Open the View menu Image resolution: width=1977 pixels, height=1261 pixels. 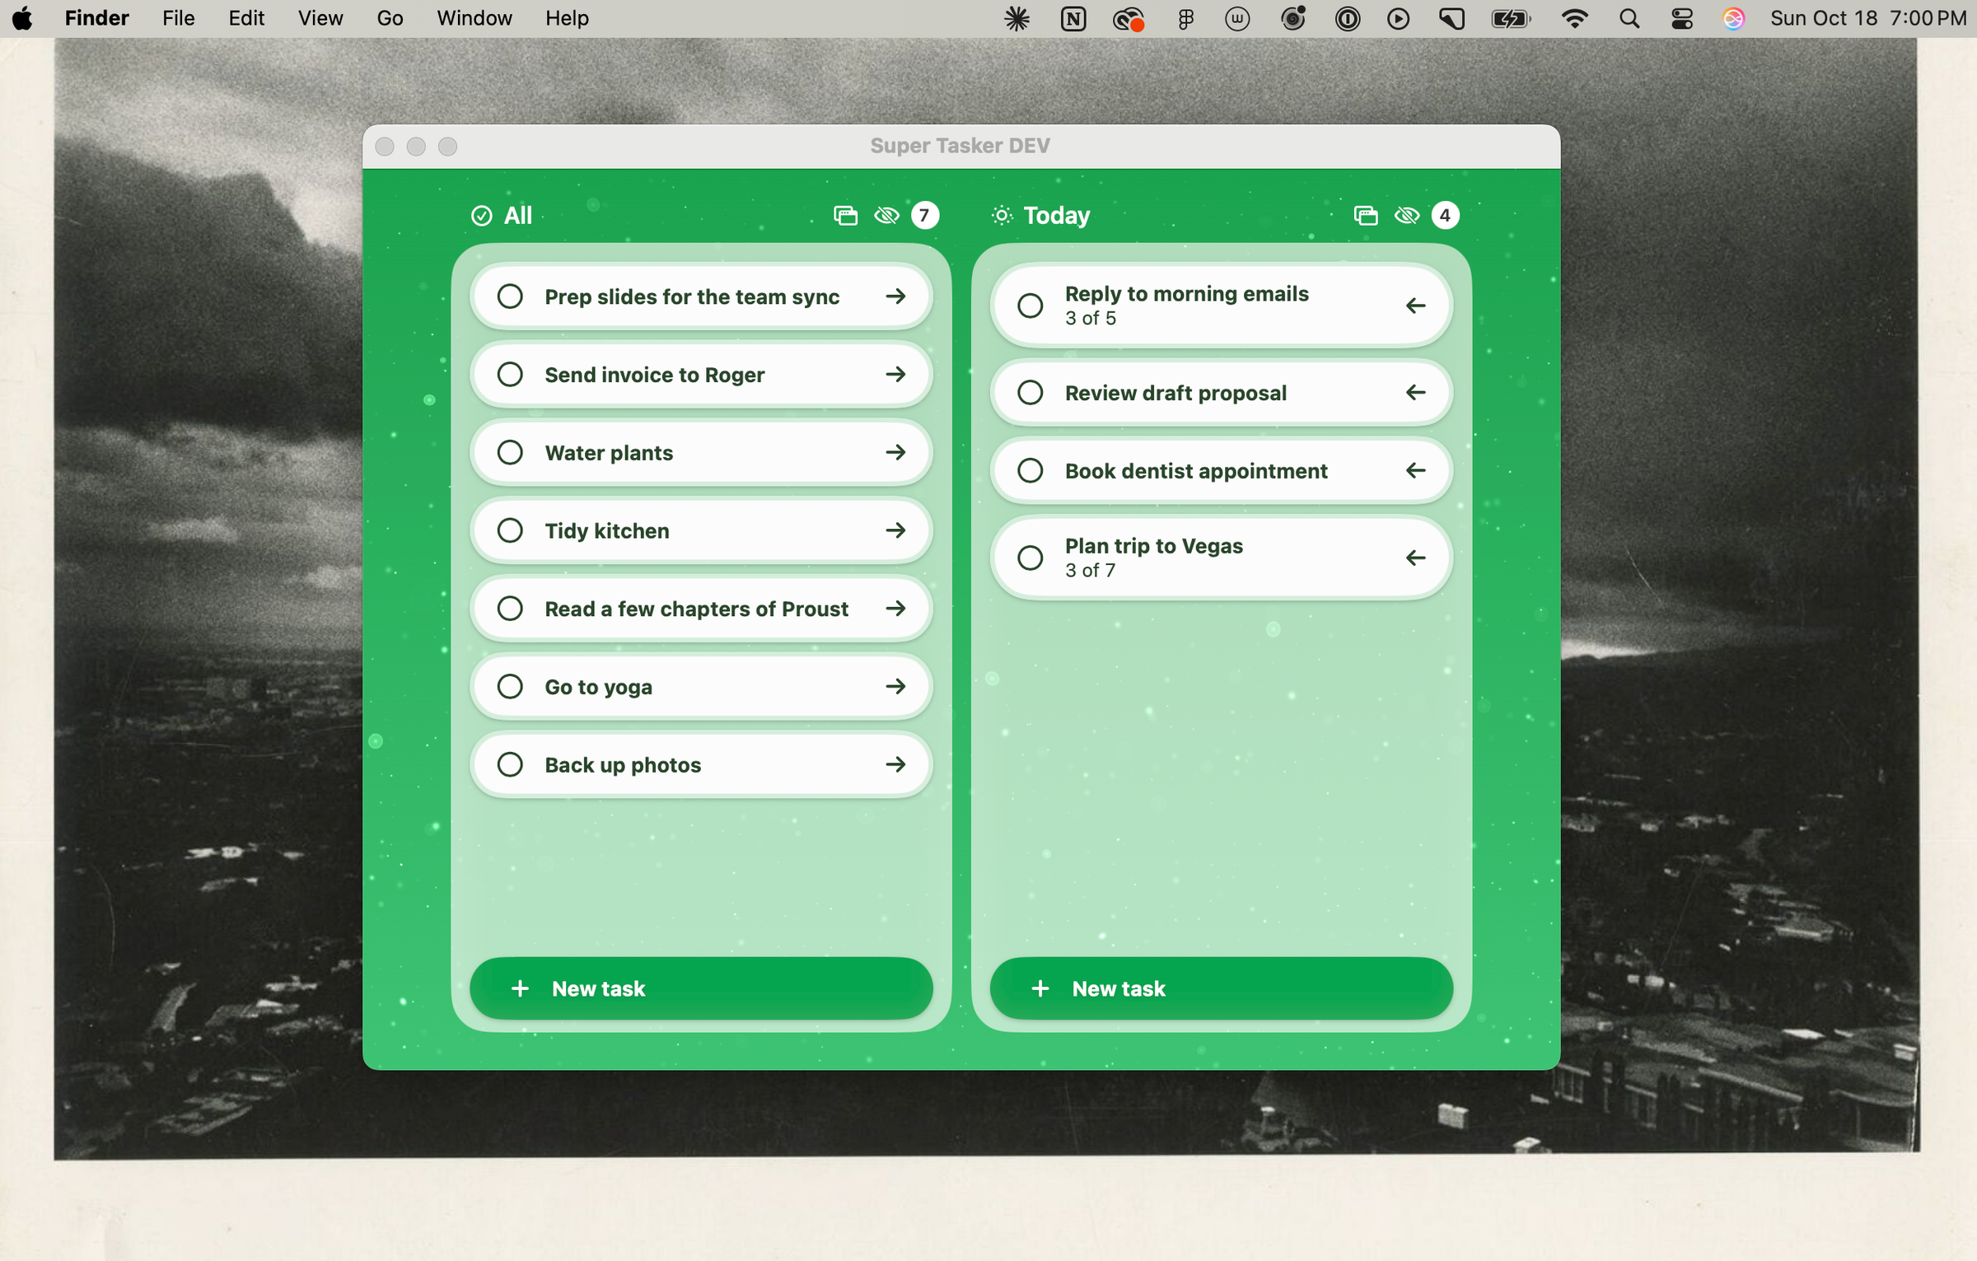pyautogui.click(x=320, y=18)
